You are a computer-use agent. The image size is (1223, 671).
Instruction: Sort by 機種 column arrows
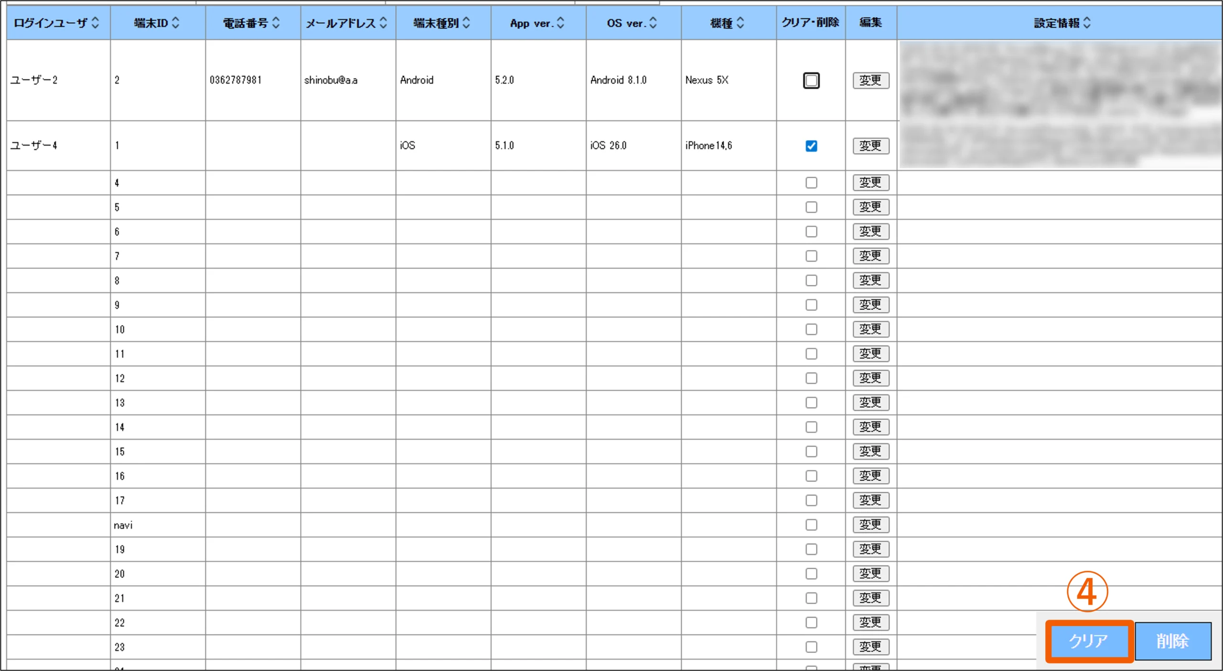click(x=740, y=22)
